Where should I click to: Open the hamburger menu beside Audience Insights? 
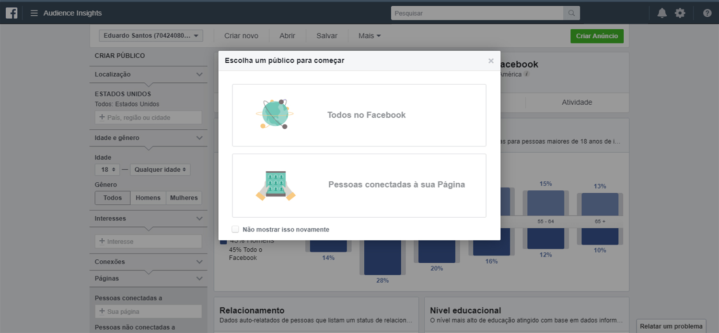[x=34, y=13]
